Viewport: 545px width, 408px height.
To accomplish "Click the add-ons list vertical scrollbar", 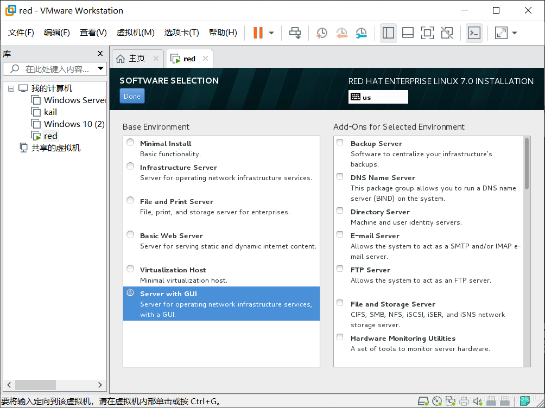I will coord(527,164).
